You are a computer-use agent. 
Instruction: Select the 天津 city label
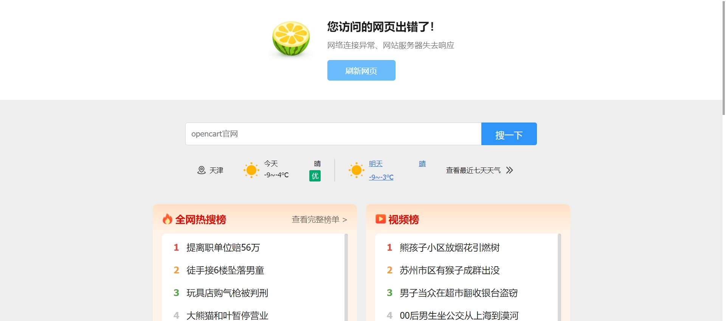pos(216,171)
